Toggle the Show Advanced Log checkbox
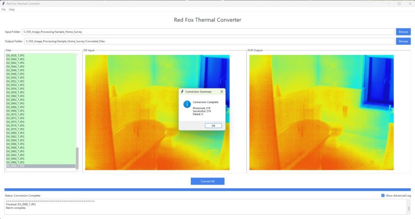415x219 pixels. pyautogui.click(x=383, y=196)
